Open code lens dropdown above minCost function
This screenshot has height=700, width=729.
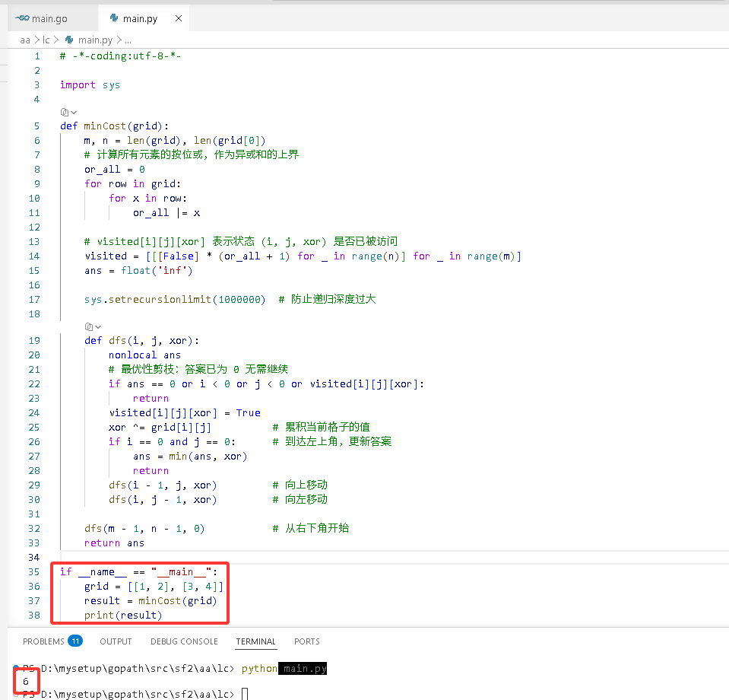click(x=68, y=112)
